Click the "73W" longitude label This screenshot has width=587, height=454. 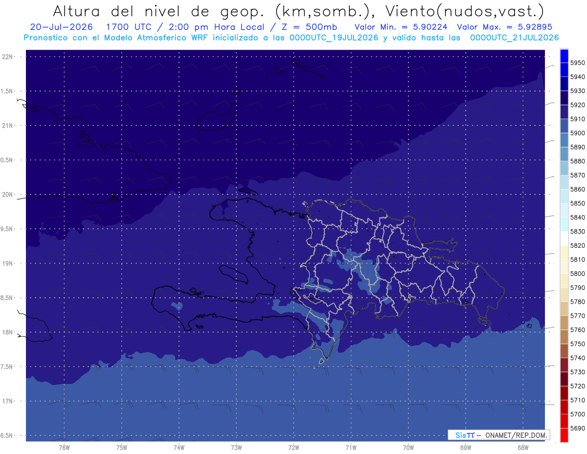(236, 448)
